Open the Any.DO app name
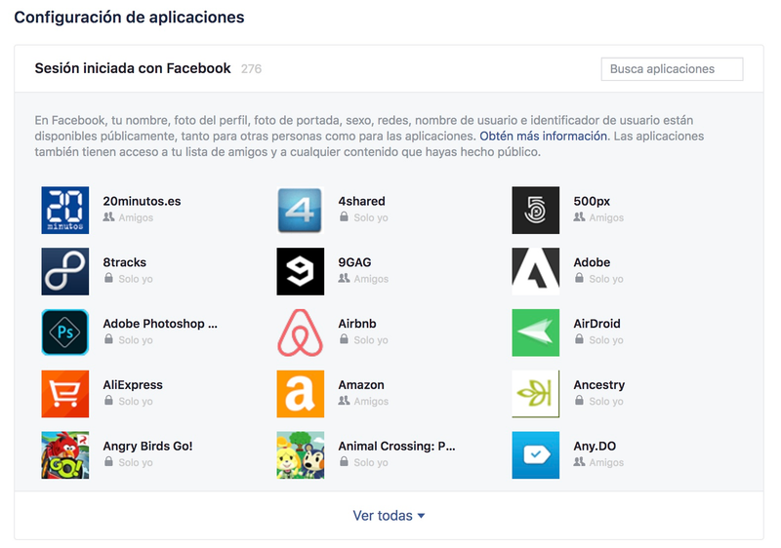Screen dimensions: 781x548 (x=595, y=446)
